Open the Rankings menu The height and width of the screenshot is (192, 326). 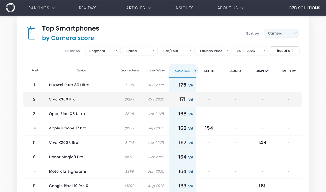click(x=42, y=8)
